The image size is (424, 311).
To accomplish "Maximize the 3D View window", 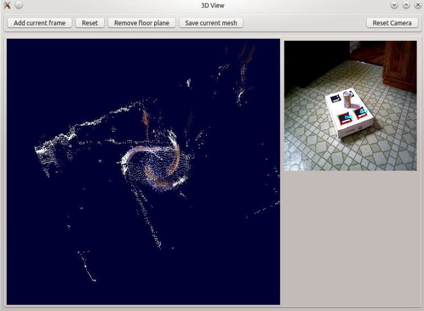I will 405,5.
